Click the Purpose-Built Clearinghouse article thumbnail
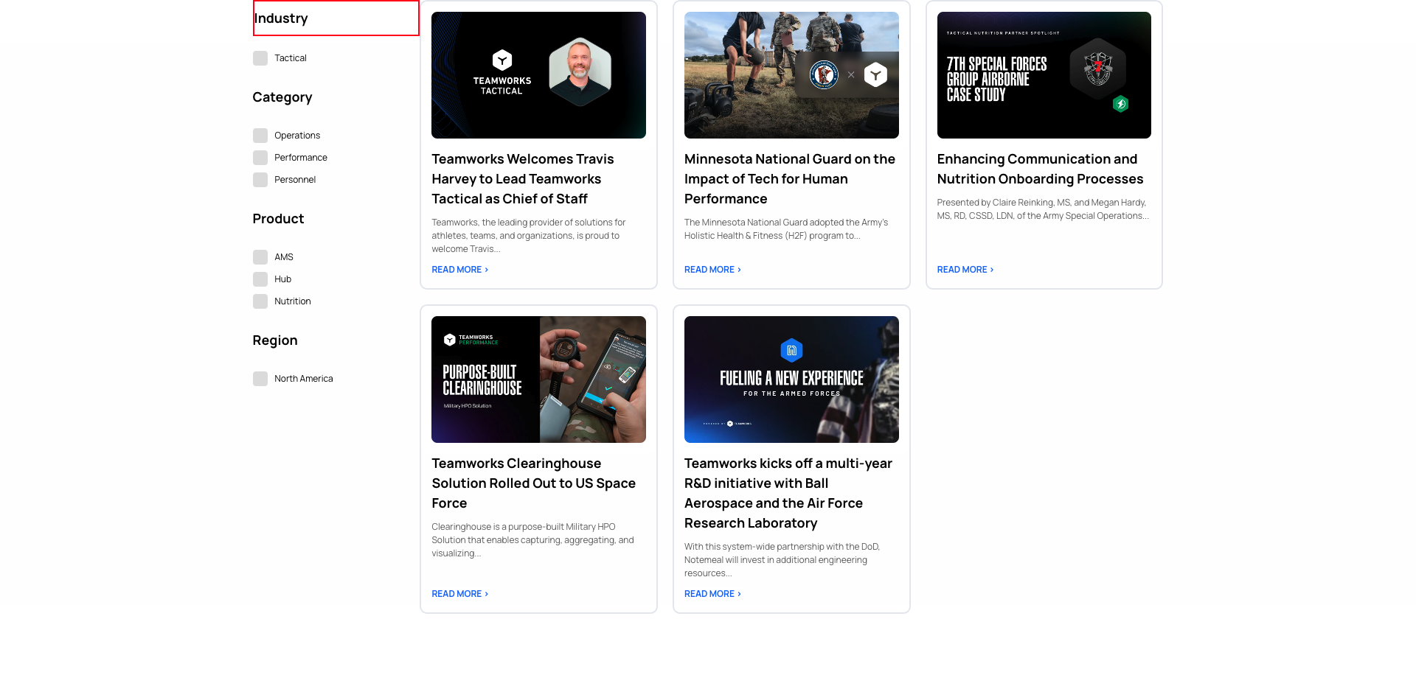Screen dimensions: 1416x675 click(x=538, y=379)
